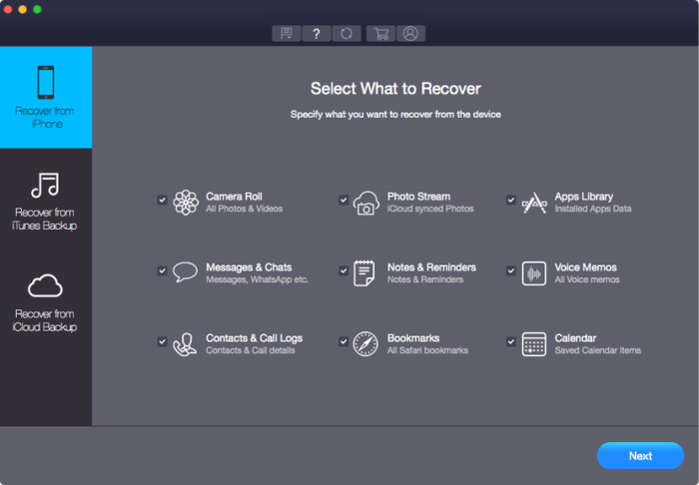Click the Voice Memos waveform icon
699x485 pixels.
(x=534, y=273)
